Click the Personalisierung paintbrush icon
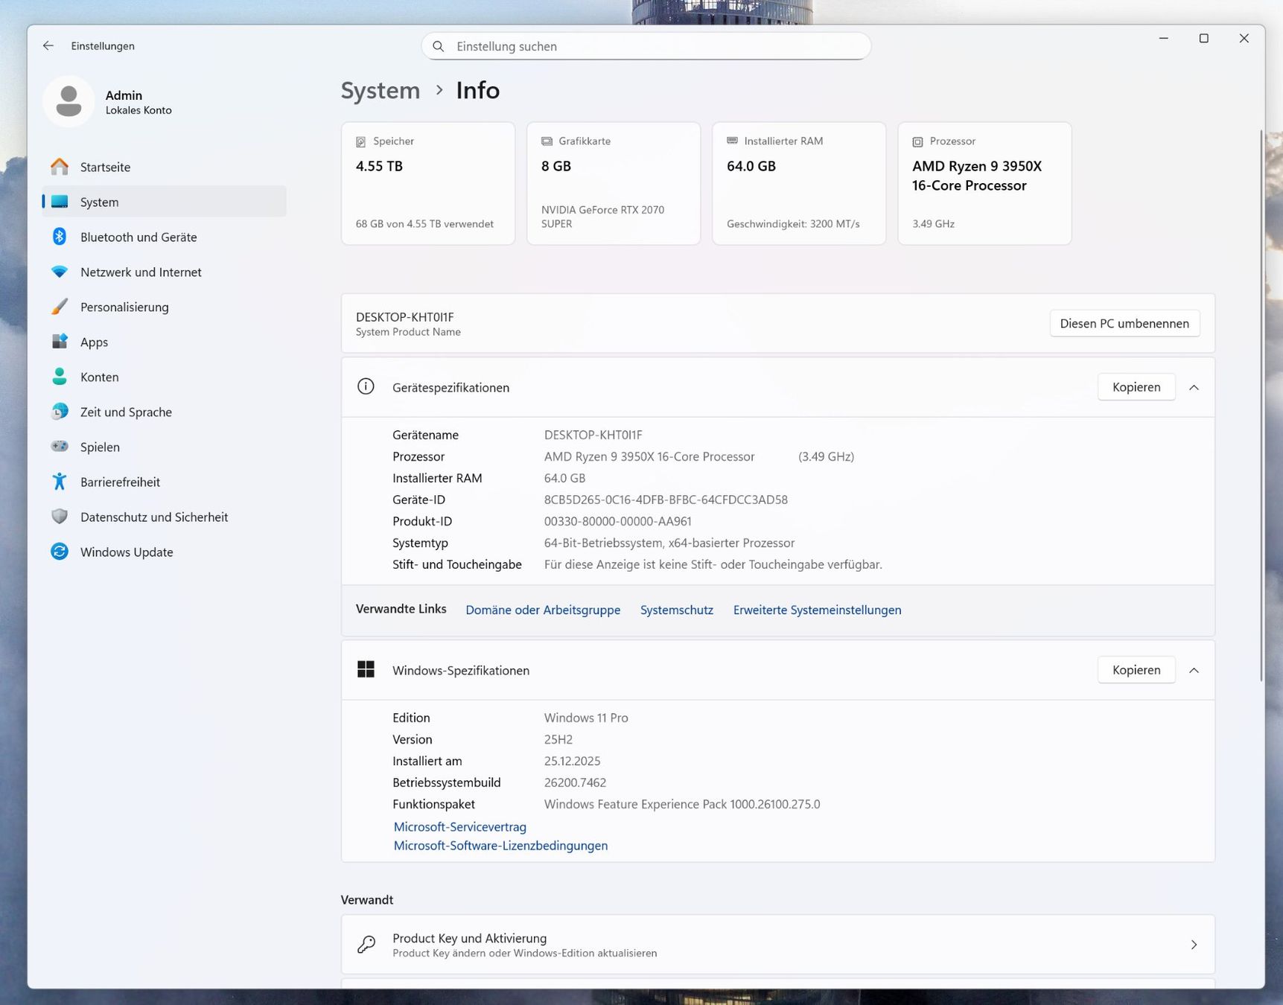Screen dimensions: 1283x1005 point(60,307)
